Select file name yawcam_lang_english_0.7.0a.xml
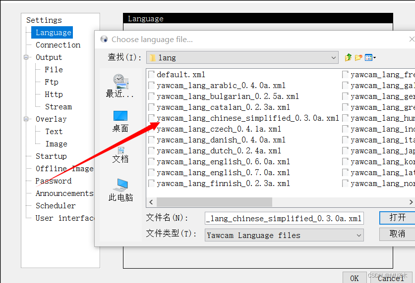The width and height of the screenshot is (415, 283). point(223,172)
